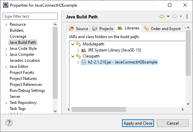Screen dimensions: 193x132
Task: Expand the Resource category
Action: click(6, 25)
